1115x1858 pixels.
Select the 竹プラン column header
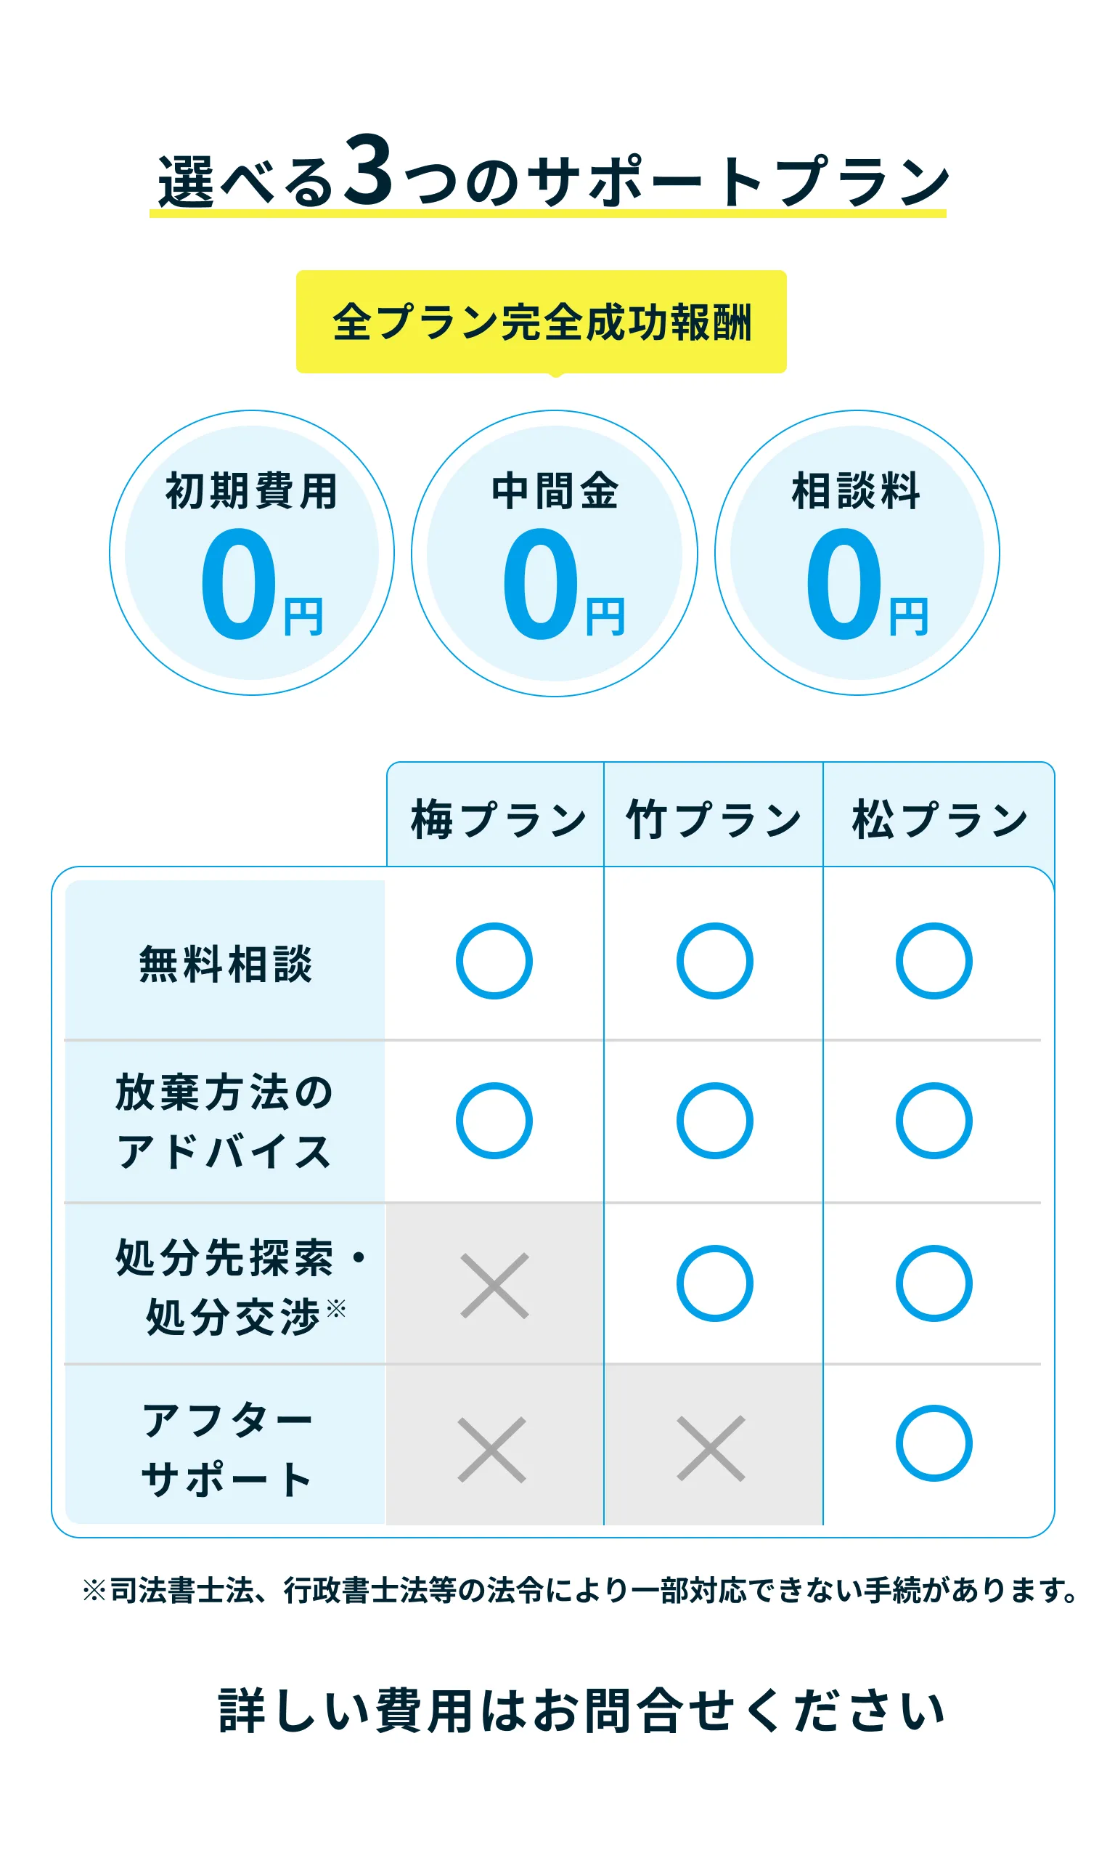click(x=714, y=819)
